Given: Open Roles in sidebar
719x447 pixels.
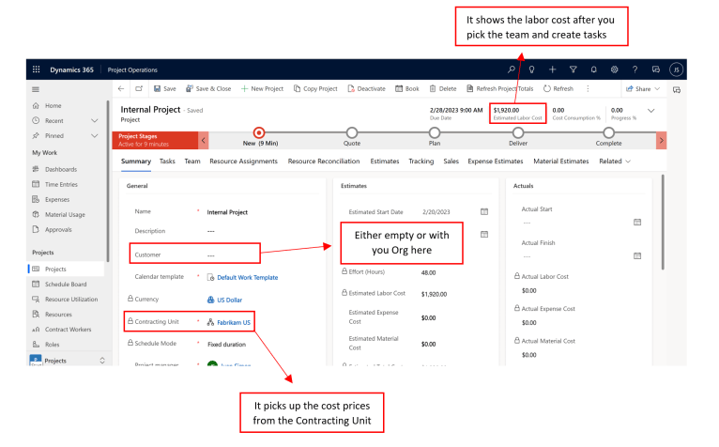Looking at the screenshot, I should [x=53, y=345].
